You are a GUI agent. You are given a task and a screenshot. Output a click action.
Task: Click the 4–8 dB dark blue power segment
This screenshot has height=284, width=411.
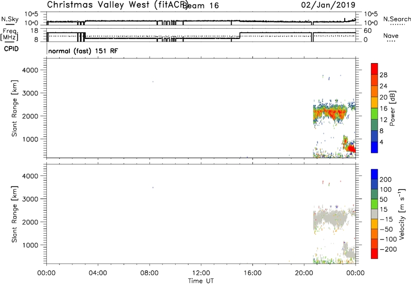click(375, 136)
